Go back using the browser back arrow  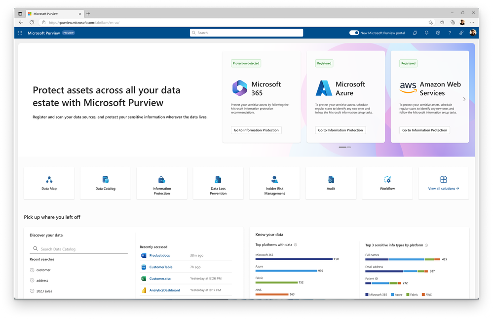pyautogui.click(x=21, y=22)
